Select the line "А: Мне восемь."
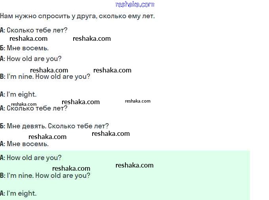This screenshot has height=200, width=269. coord(25,144)
